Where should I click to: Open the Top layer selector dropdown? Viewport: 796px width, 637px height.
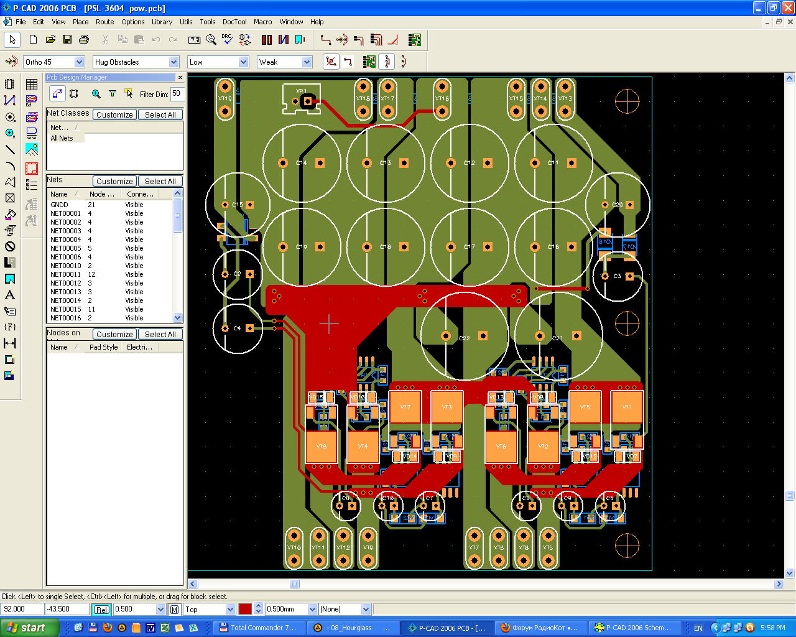coord(229,610)
